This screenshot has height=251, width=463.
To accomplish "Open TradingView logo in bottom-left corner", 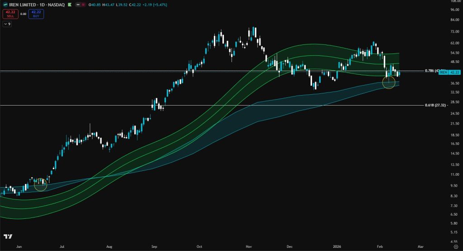I will (x=8, y=237).
